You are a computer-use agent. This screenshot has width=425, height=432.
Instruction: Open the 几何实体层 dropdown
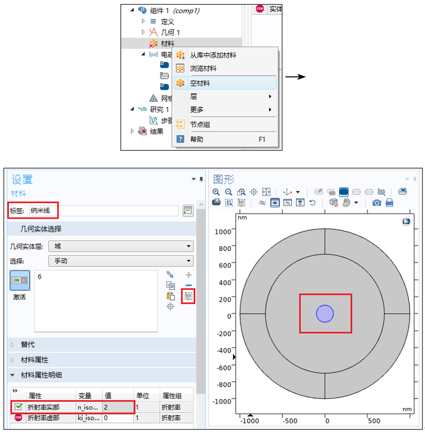[x=121, y=246]
